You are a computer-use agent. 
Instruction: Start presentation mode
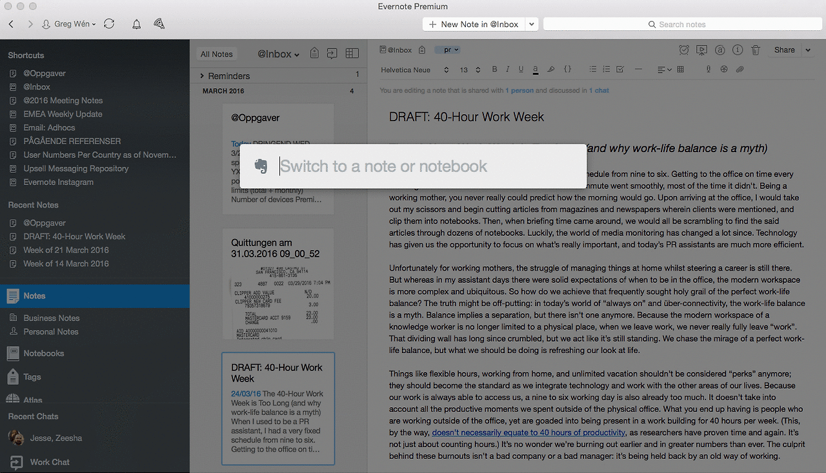coord(702,50)
